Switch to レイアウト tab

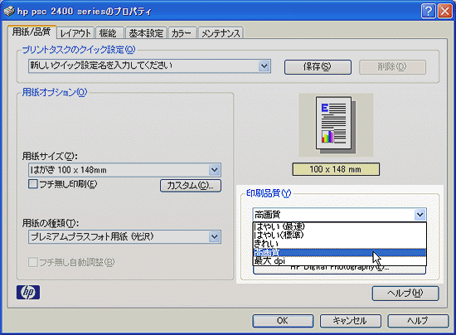(x=75, y=33)
